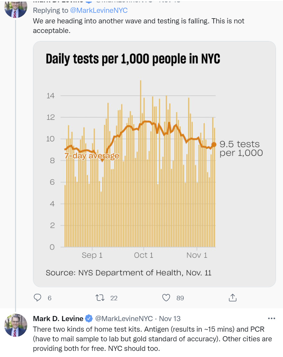The image size is (283, 357).
Task: Click the retweet count of 22
Action: coord(114,298)
